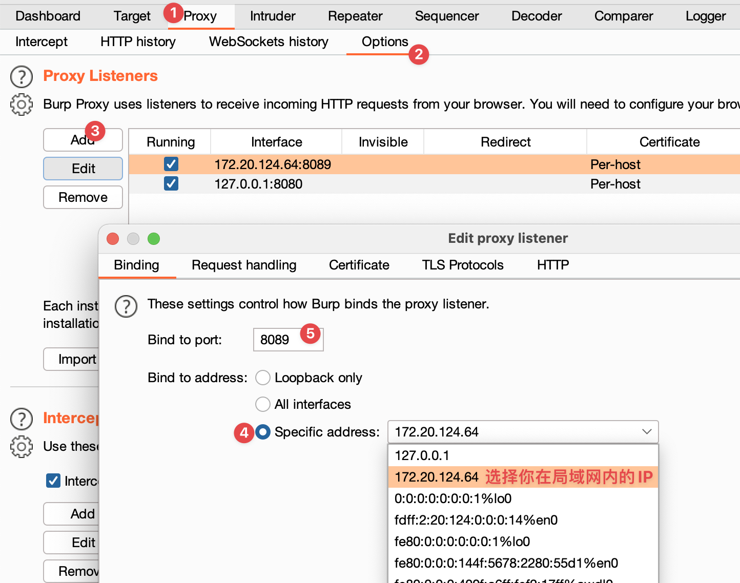Open WebSockets history sub-tab
Image resolution: width=740 pixels, height=583 pixels.
(x=269, y=42)
